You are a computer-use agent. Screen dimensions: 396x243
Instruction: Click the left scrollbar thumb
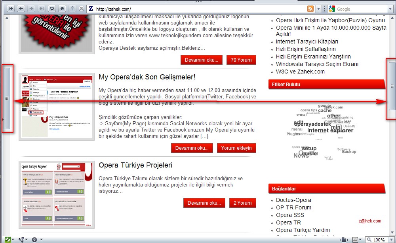(7, 98)
